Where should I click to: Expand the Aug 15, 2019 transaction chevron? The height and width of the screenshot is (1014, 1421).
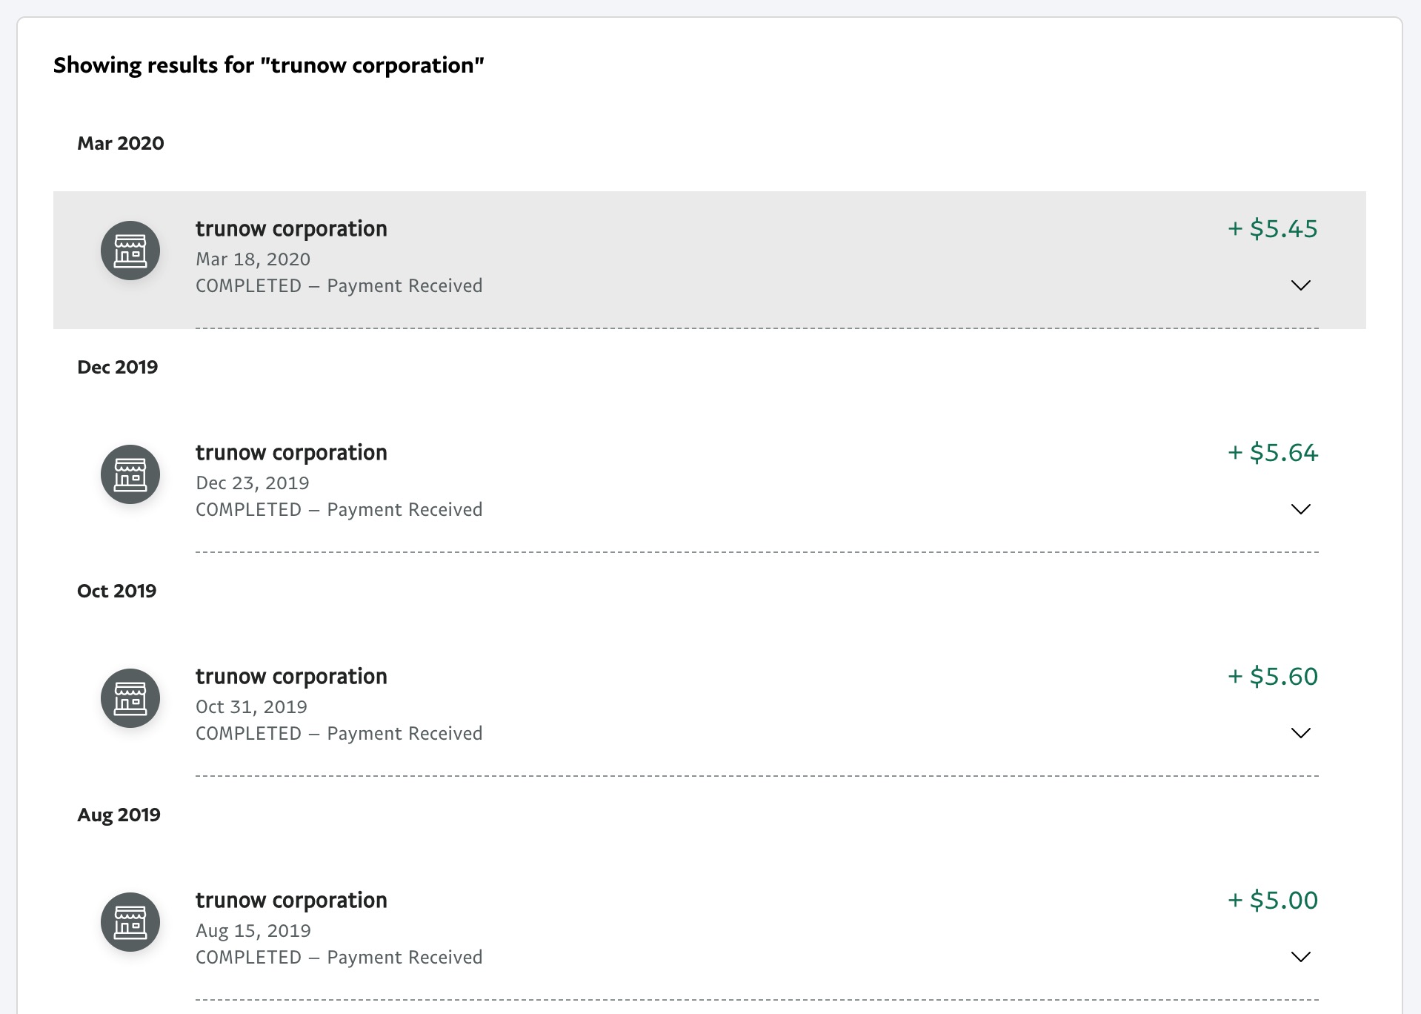pyautogui.click(x=1300, y=957)
